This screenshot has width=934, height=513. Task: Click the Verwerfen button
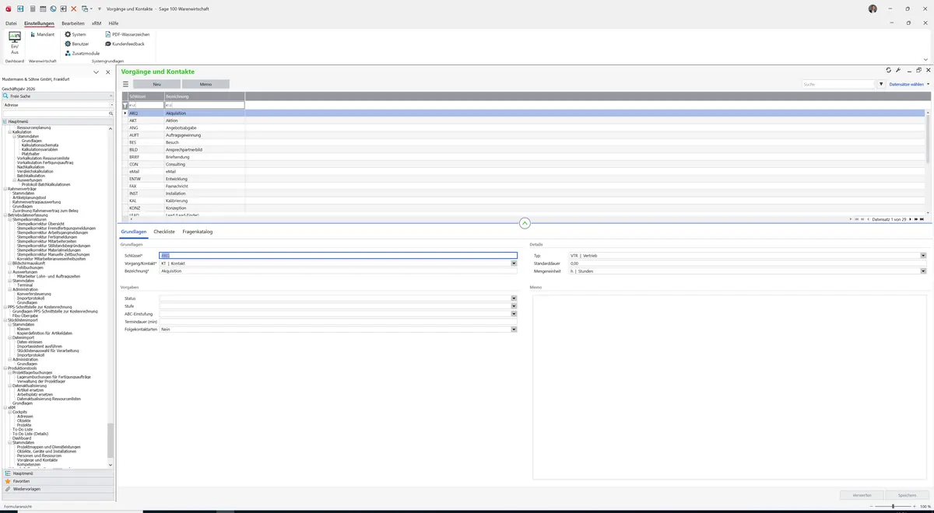tap(862, 495)
